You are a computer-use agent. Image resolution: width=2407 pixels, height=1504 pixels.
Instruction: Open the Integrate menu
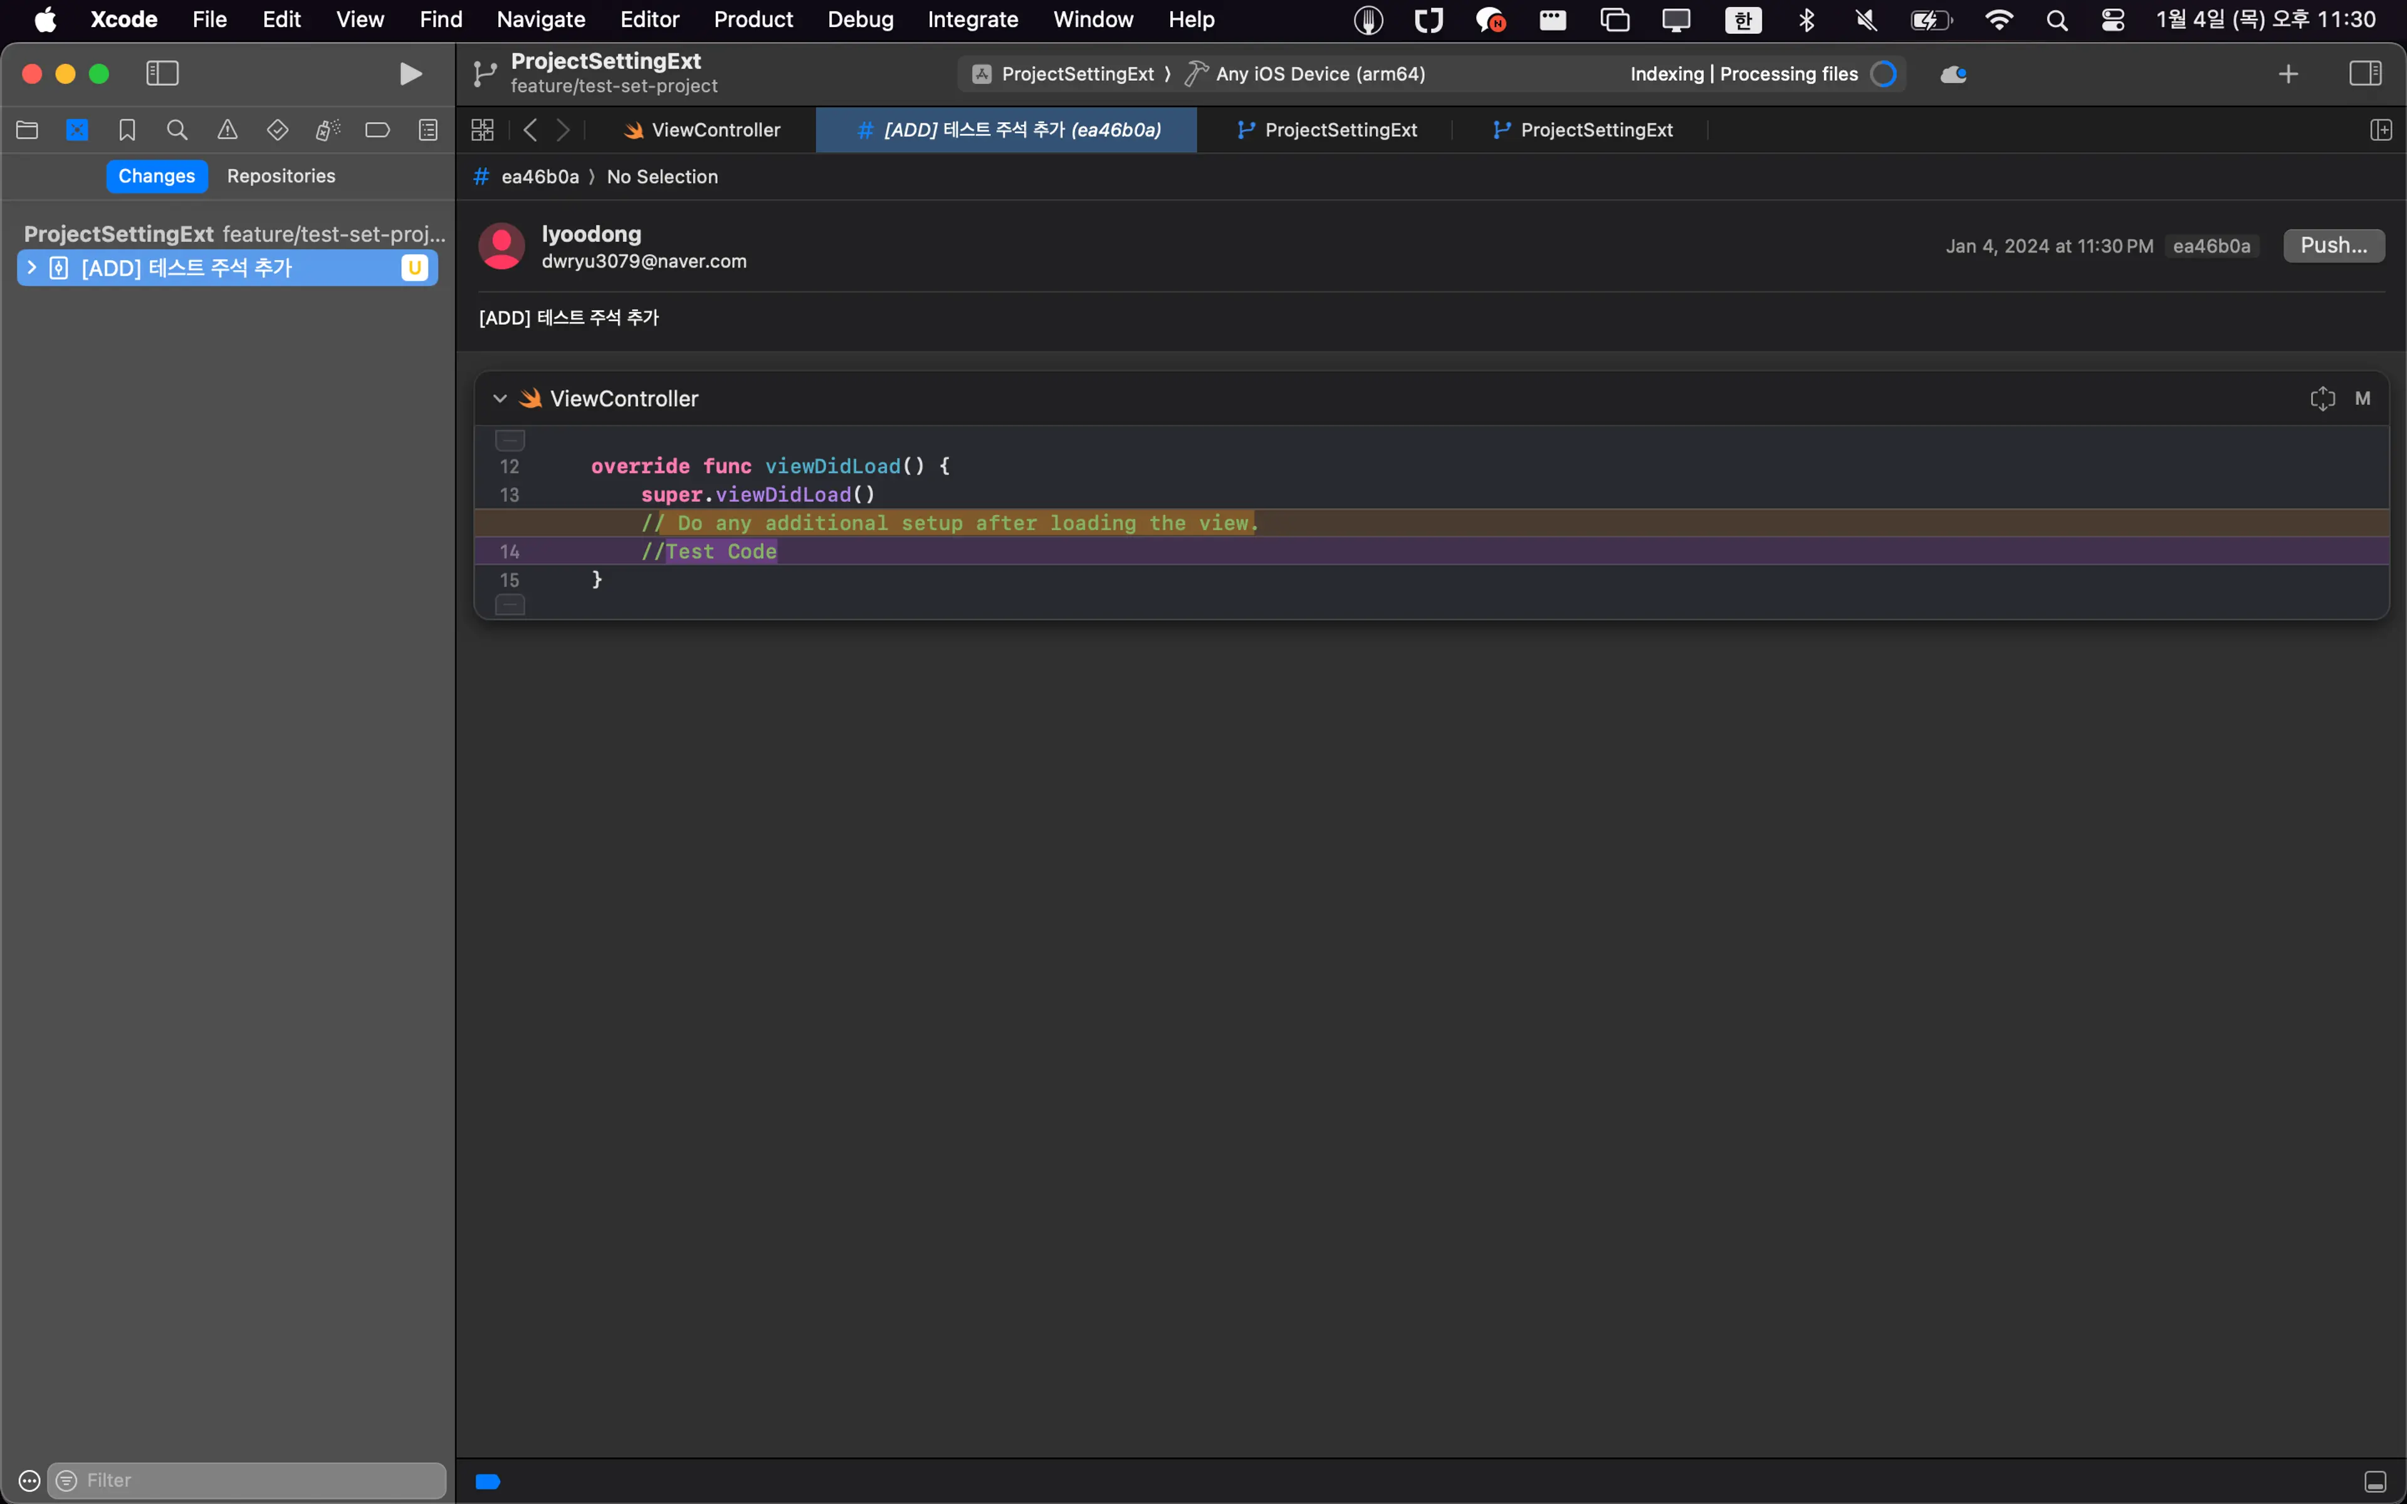click(973, 20)
